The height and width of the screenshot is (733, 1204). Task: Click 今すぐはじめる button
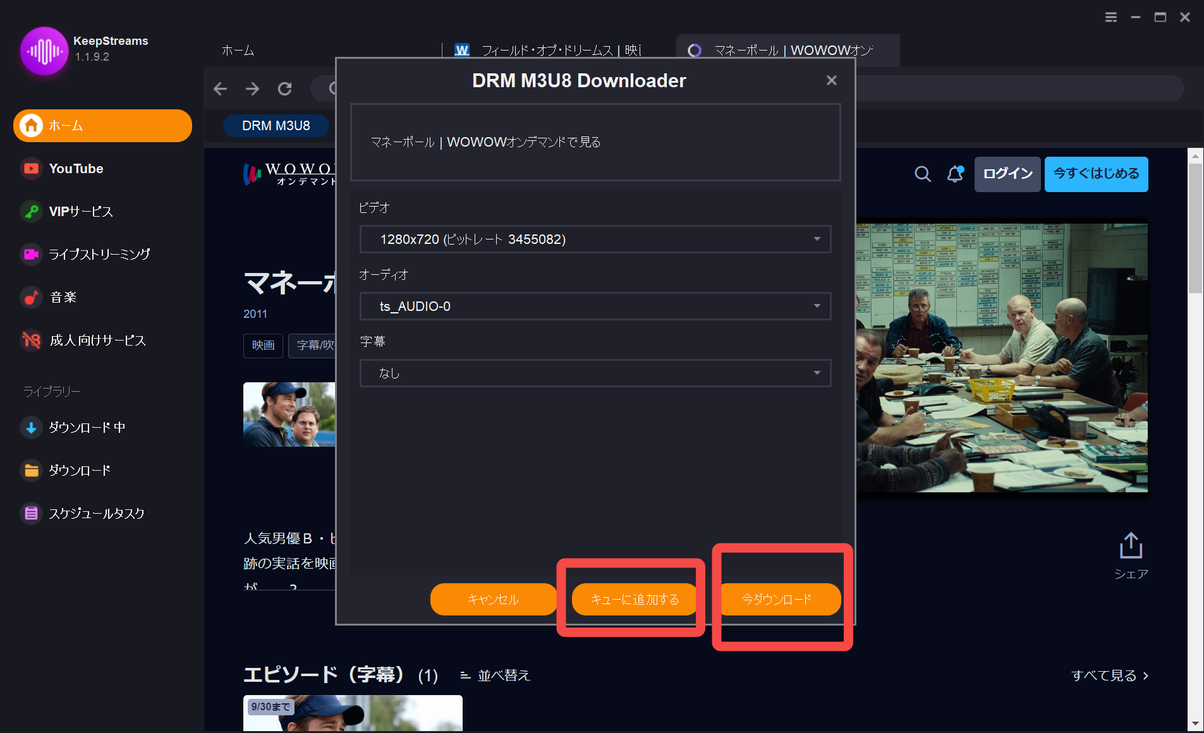pyautogui.click(x=1096, y=174)
